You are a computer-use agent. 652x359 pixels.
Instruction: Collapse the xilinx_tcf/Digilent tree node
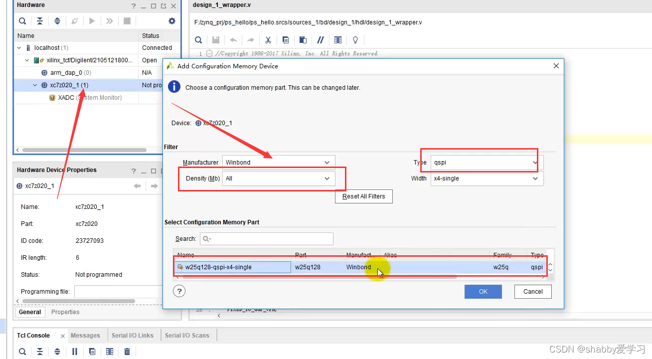(x=27, y=60)
